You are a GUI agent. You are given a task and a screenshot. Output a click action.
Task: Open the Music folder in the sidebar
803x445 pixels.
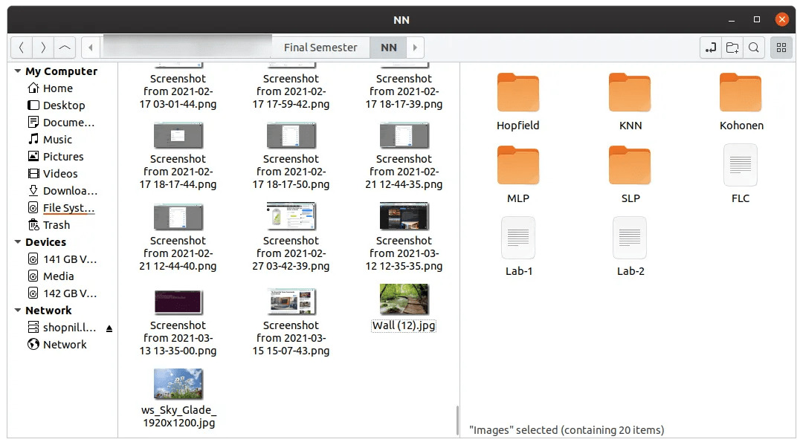pyautogui.click(x=56, y=139)
